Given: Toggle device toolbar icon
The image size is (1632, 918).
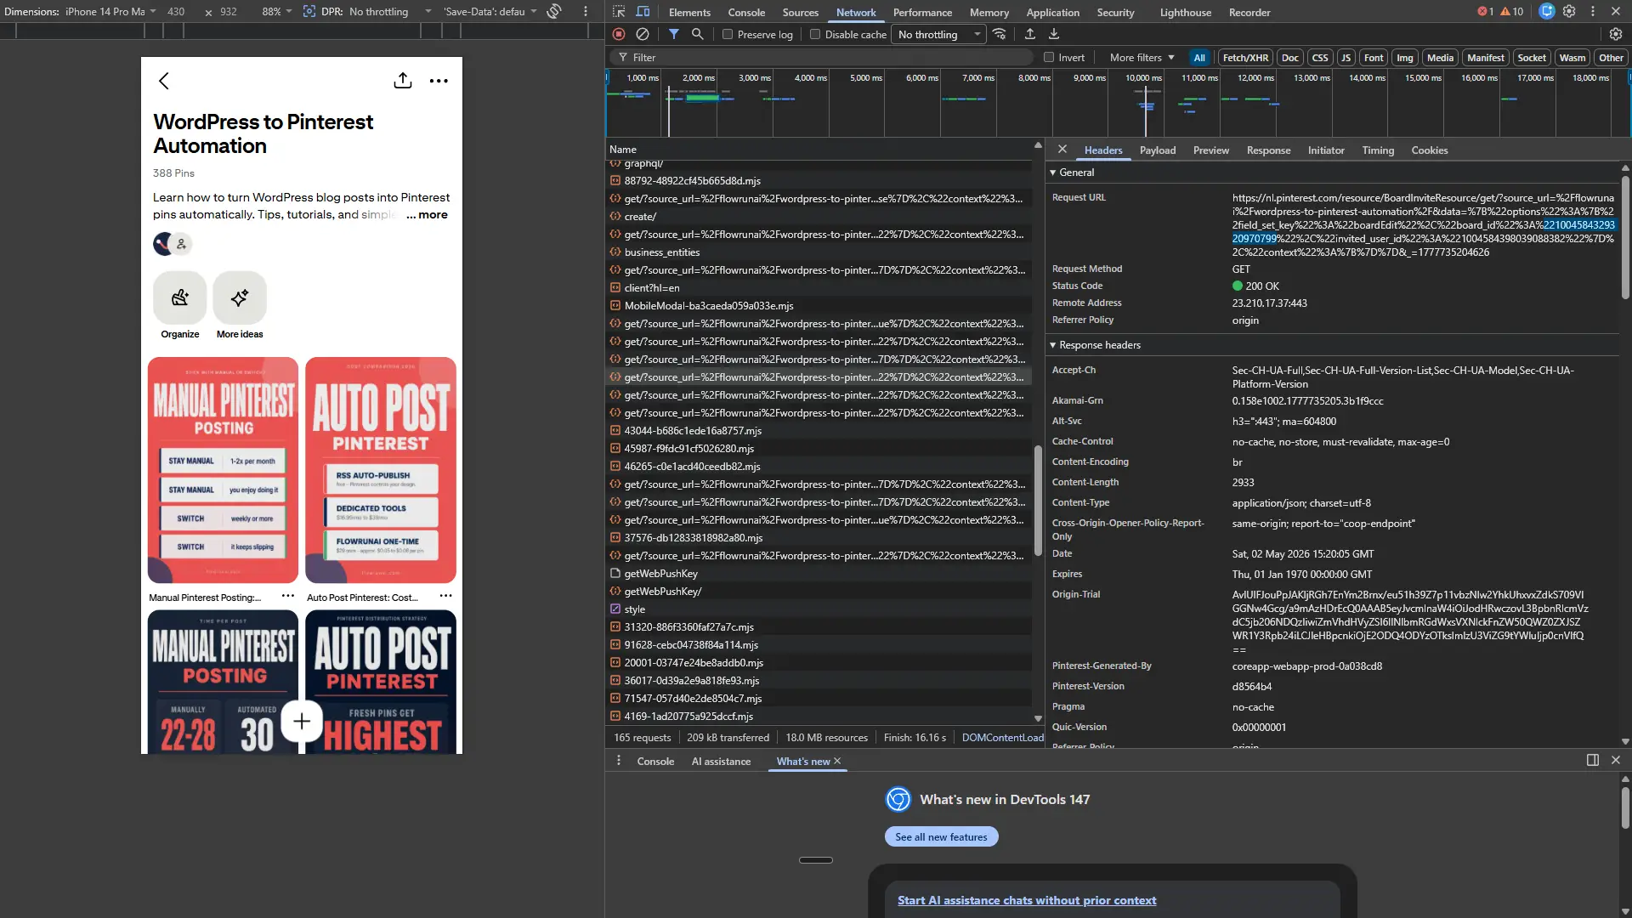Looking at the screenshot, I should (x=643, y=12).
